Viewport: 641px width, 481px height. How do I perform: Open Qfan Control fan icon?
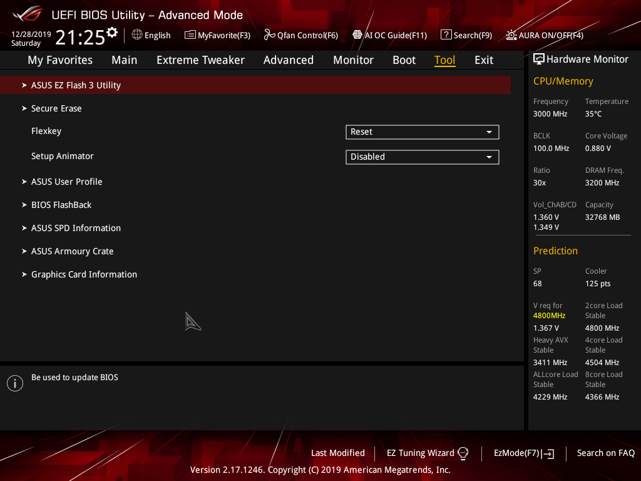click(269, 35)
